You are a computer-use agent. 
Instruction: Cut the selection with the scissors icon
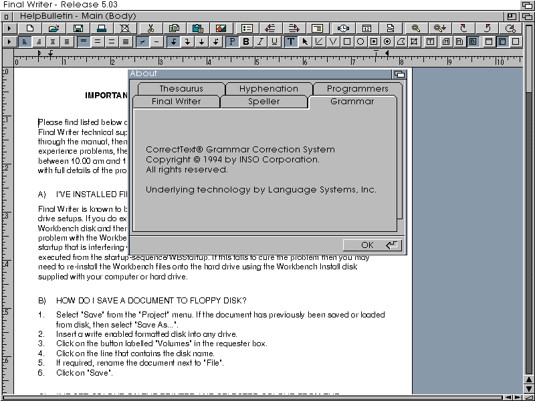click(150, 28)
